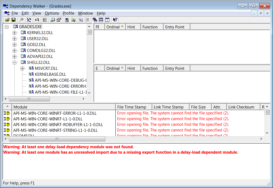Select KERNELBASE.DLL in the tree
This screenshot has width=273, height=188.
(x=50, y=74)
